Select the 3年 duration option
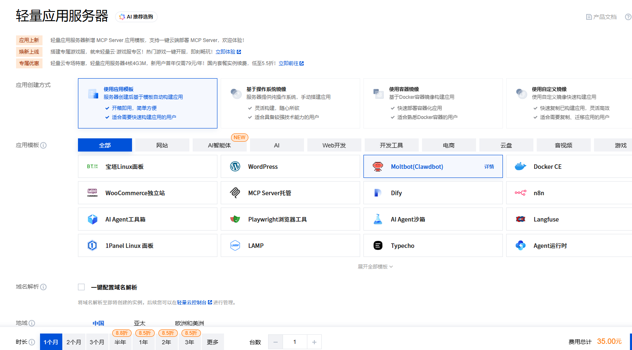632x350 pixels. (x=190, y=342)
